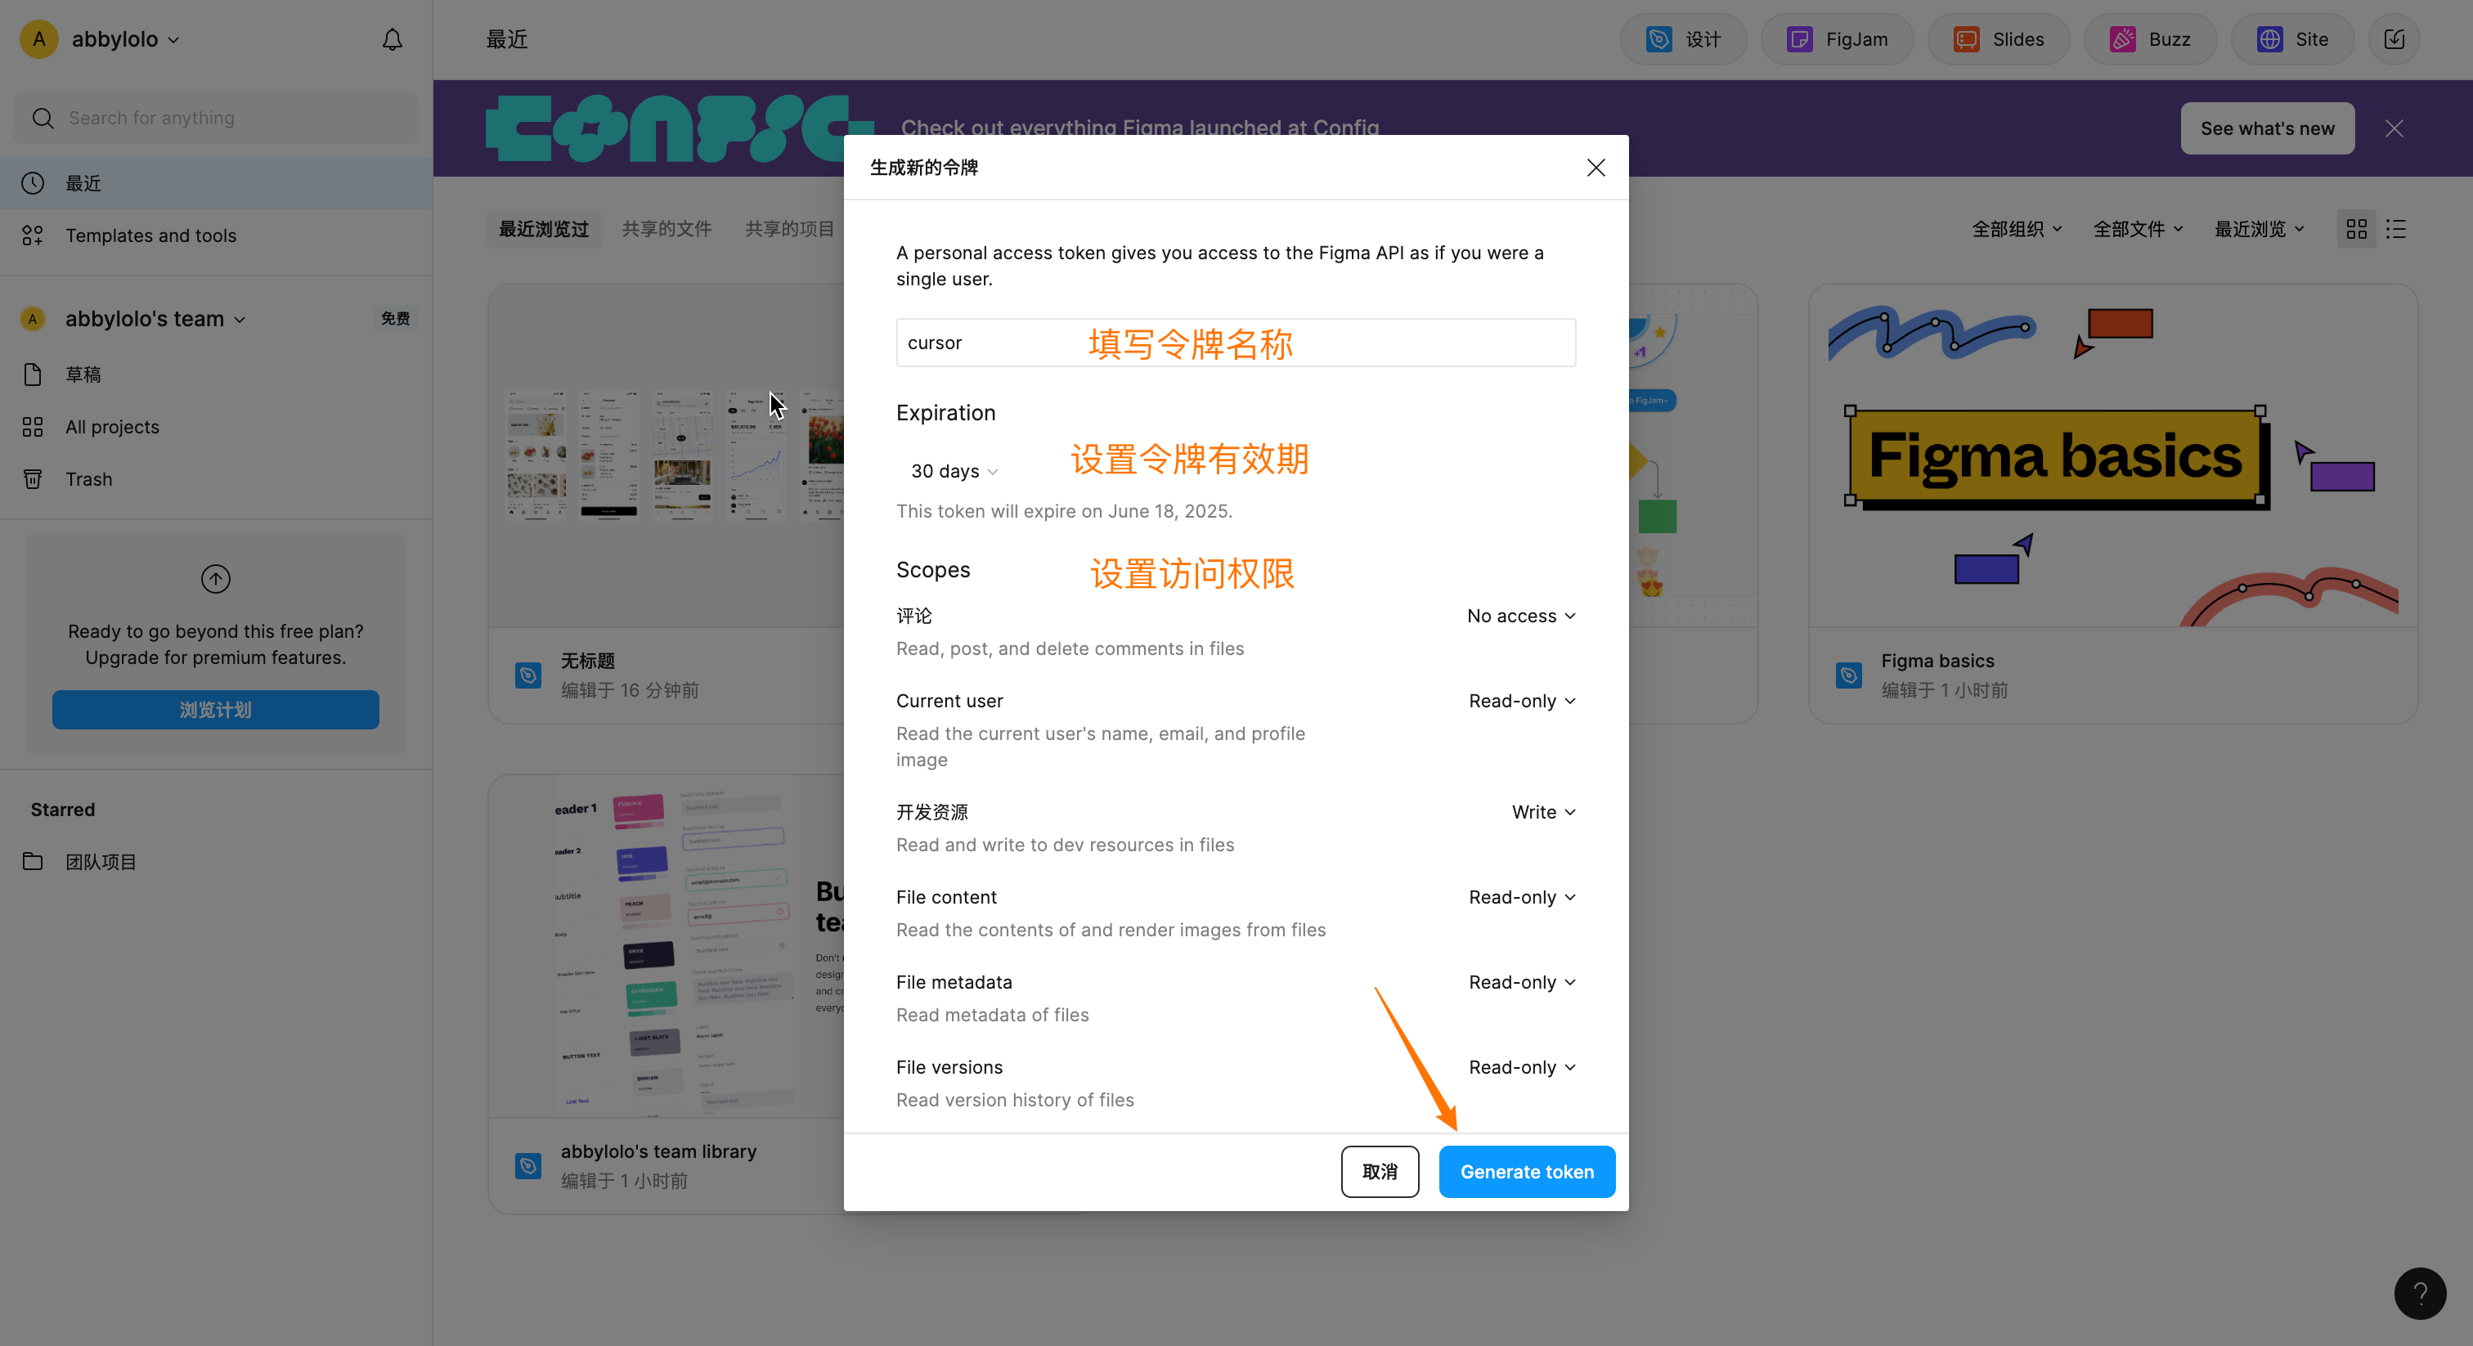This screenshot has width=2473, height=1346.
Task: Click the abbylolo account avatar
Action: coord(39,39)
